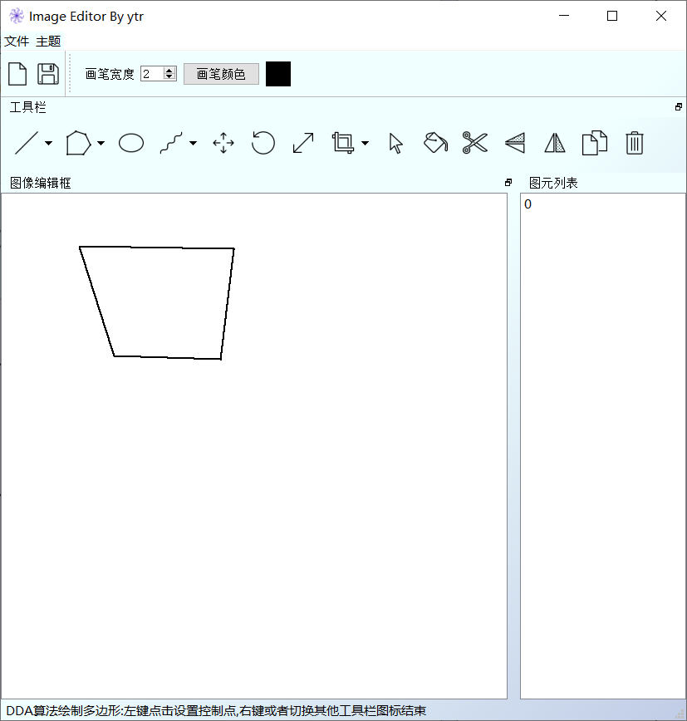Open curve tool type dropdown arrow
687x721 pixels.
coord(193,143)
